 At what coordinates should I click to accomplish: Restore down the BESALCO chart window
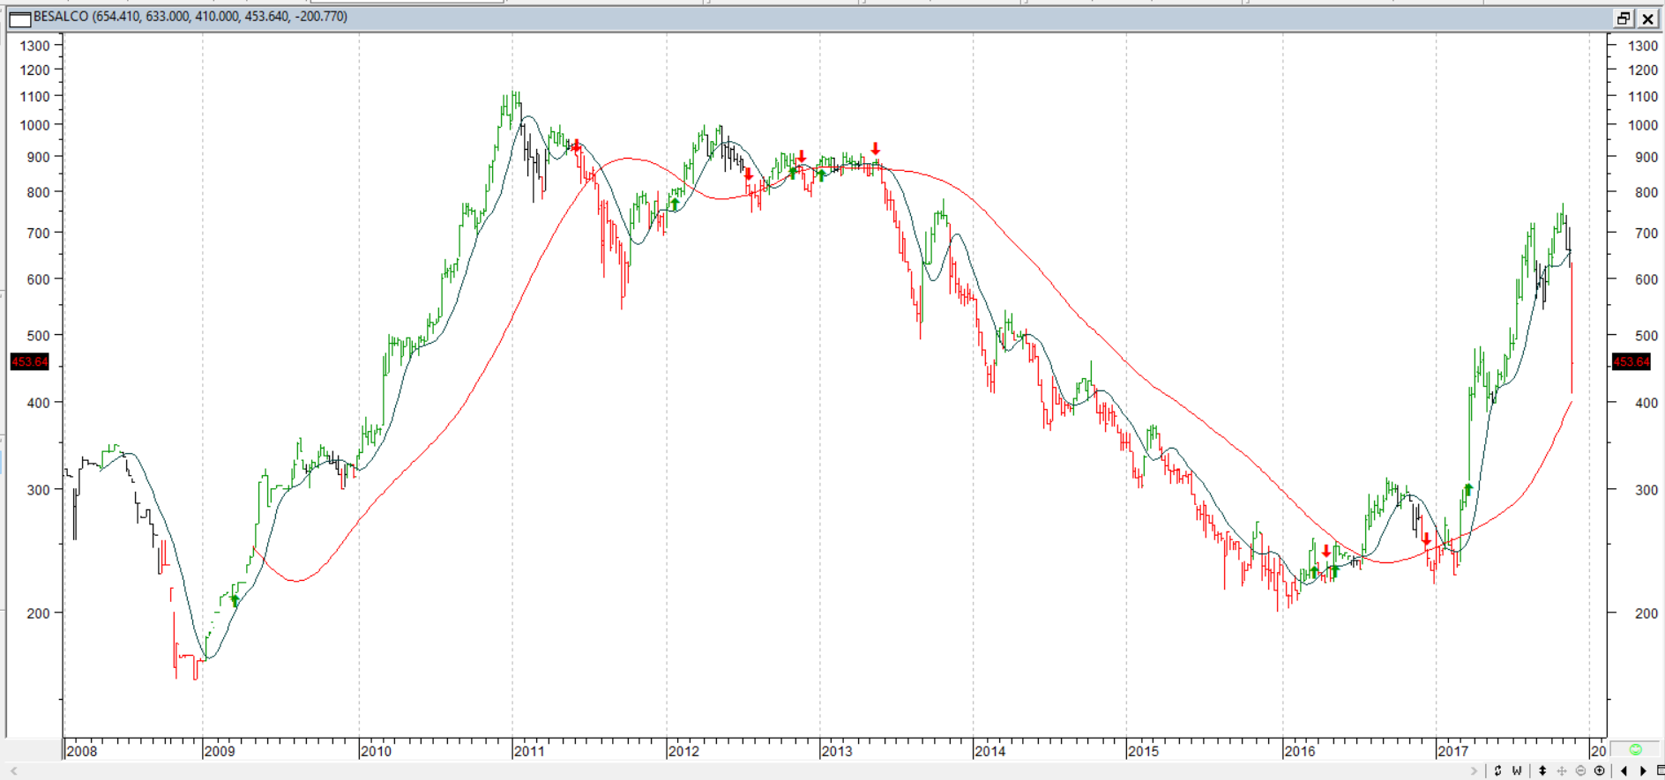pyautogui.click(x=1624, y=19)
